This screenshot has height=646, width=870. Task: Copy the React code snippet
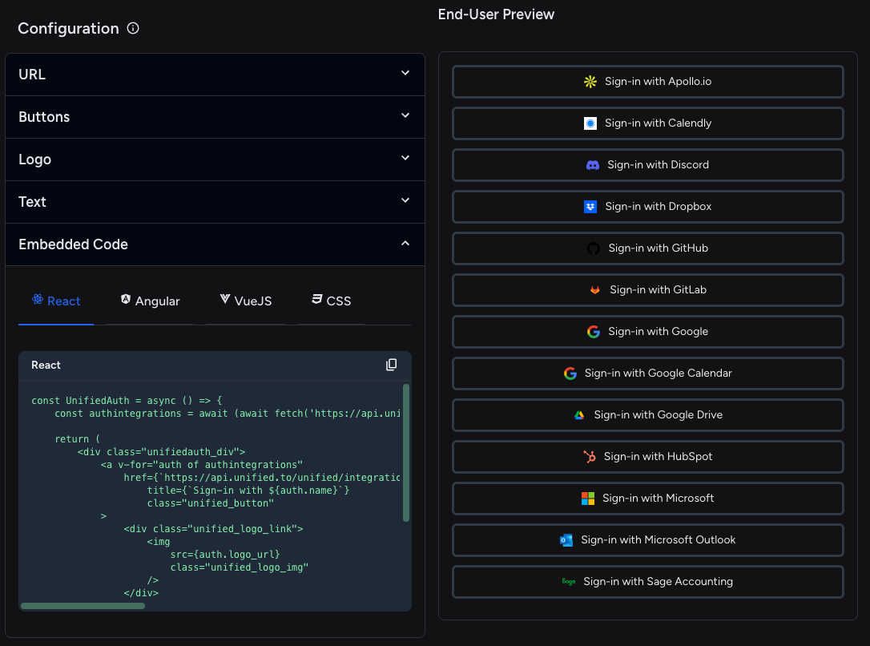391,365
